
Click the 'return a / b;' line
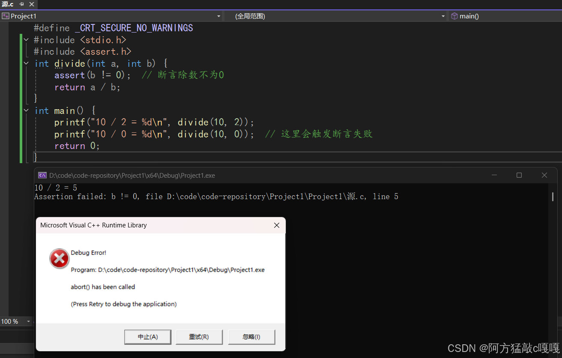(87, 87)
